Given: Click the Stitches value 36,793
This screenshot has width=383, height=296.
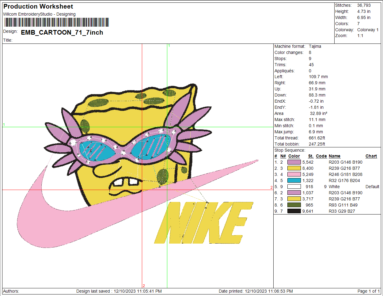Looking at the screenshot, I should [x=364, y=5].
